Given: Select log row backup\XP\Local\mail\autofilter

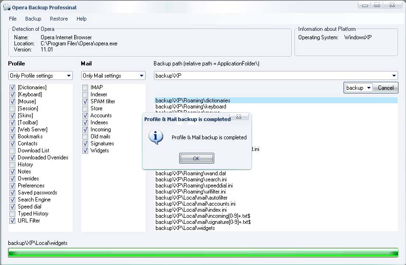Looking at the screenshot, I should pos(276,198).
